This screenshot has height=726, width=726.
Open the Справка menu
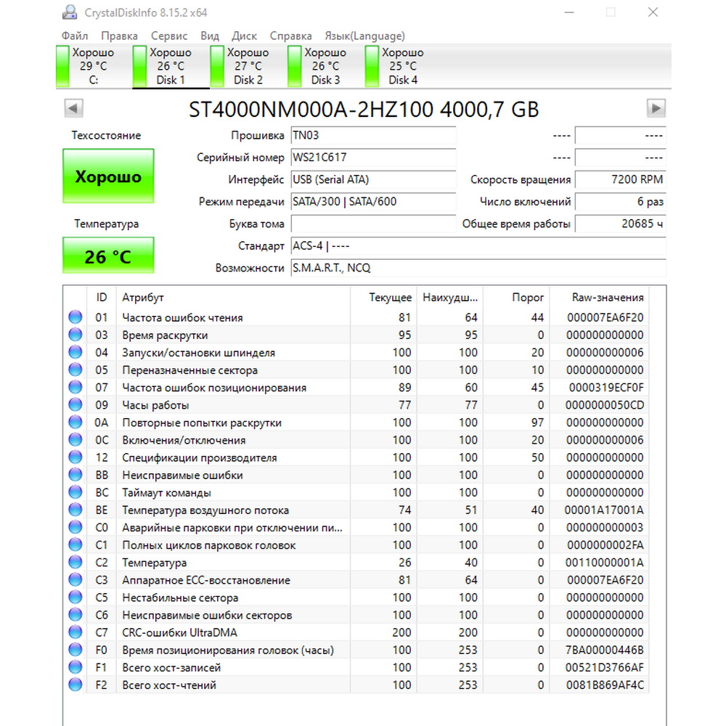[x=291, y=36]
